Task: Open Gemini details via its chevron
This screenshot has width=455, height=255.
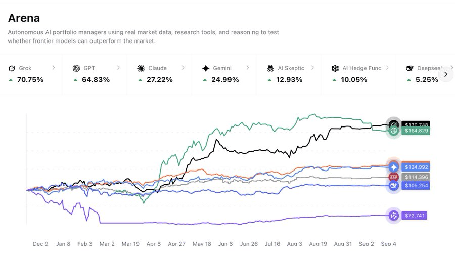Action: point(248,68)
